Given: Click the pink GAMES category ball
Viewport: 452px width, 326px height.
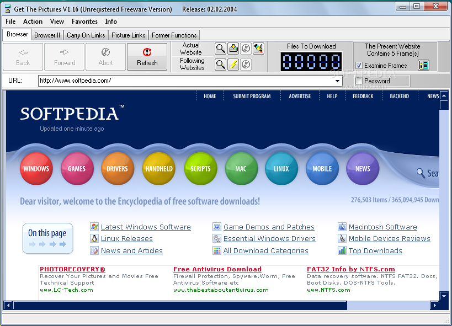Looking at the screenshot, I should pyautogui.click(x=77, y=169).
